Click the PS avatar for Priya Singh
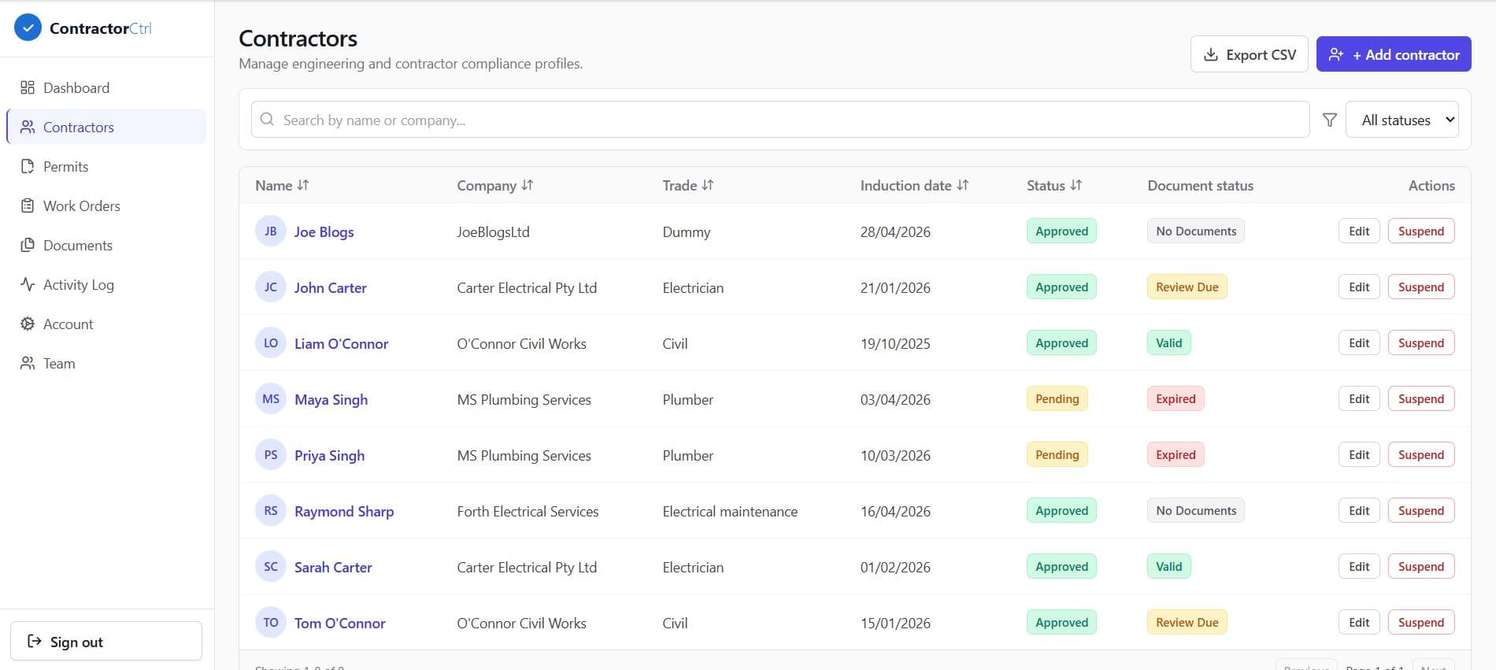Screen dimensions: 1496x670 click(x=271, y=455)
